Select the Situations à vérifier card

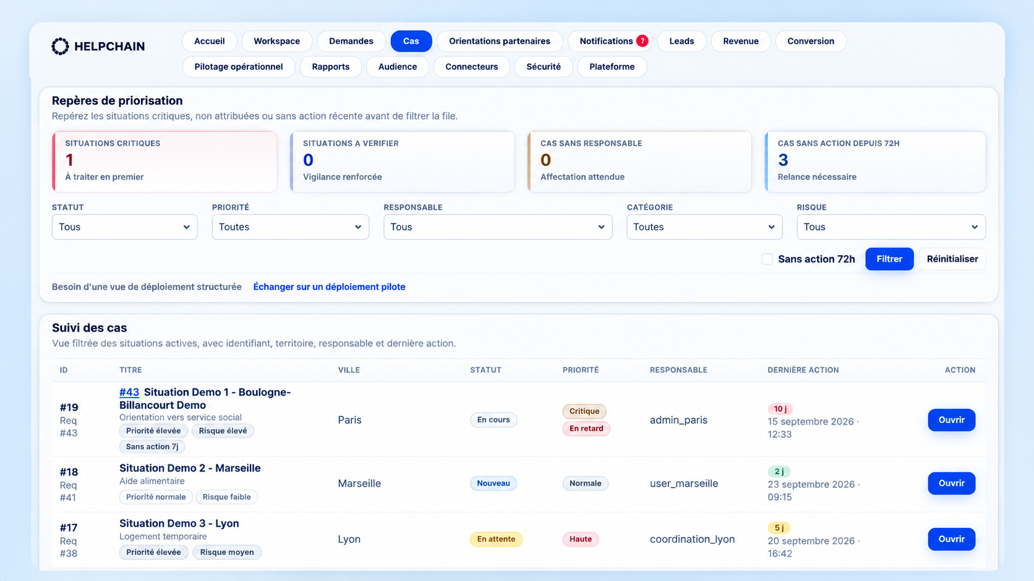coord(403,162)
